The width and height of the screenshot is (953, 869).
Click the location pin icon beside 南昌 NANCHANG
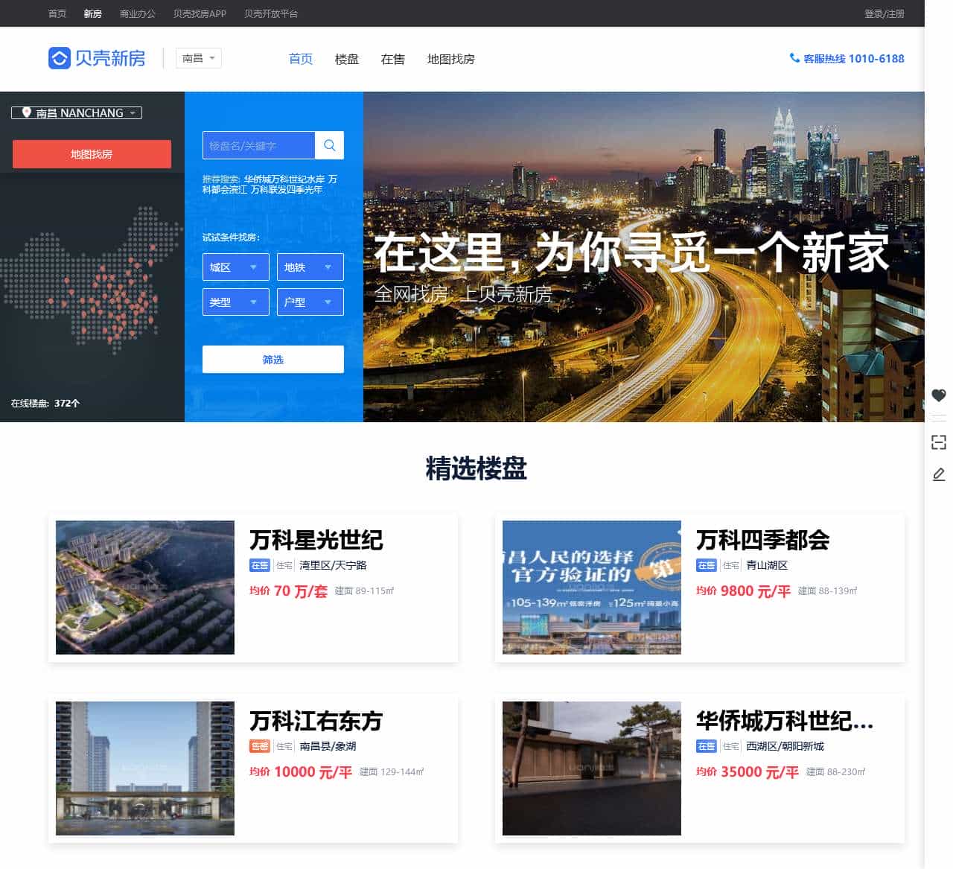(27, 112)
